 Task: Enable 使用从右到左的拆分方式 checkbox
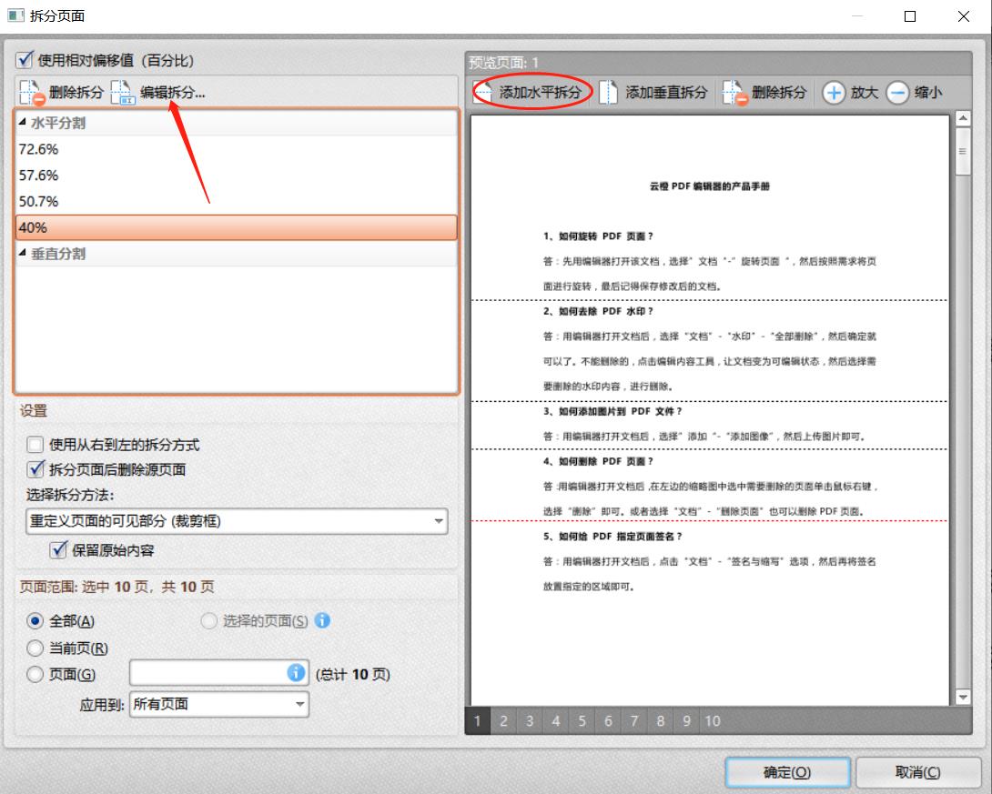tap(35, 445)
